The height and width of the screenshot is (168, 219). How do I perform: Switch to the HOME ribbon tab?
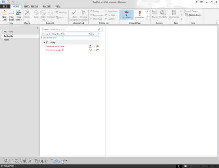[16, 6]
